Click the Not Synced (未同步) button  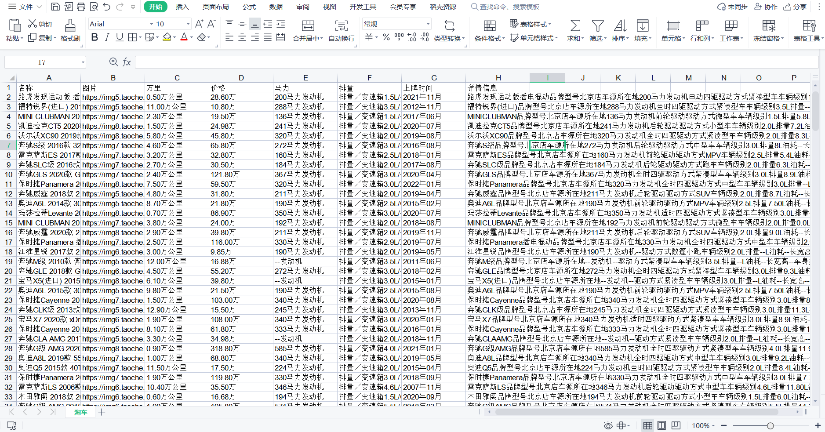(x=732, y=7)
